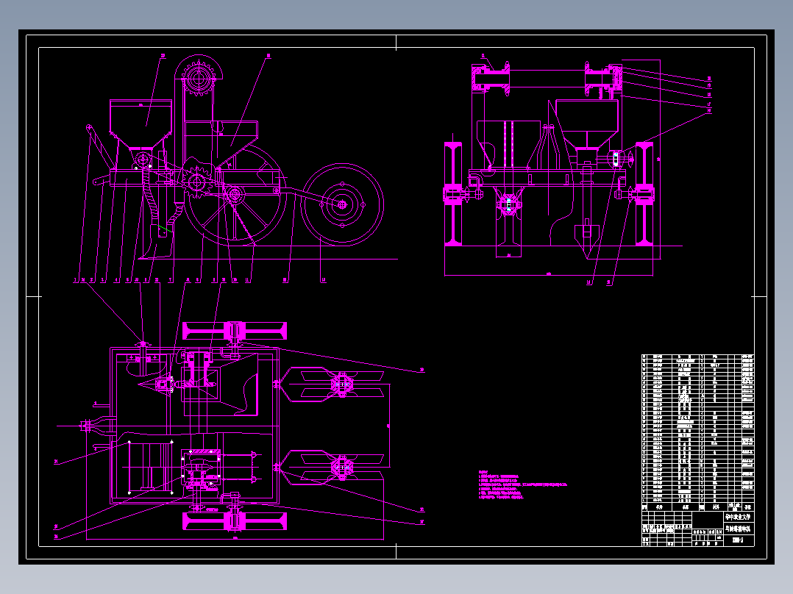Select the upper ridging disc hub in top view
The image size is (793, 594).
342,384
